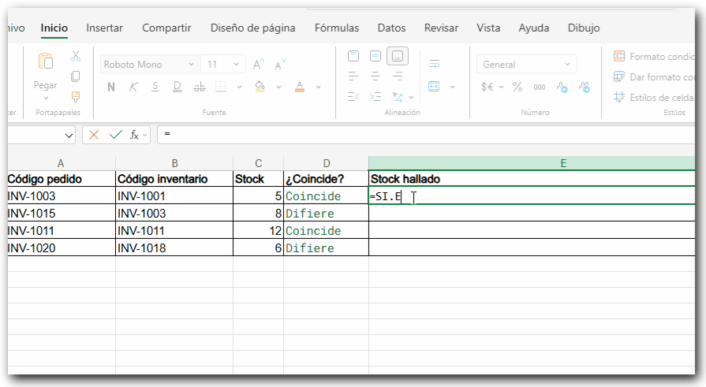Image resolution: width=706 pixels, height=387 pixels.
Task: Click the Pegar paste icon
Action: click(46, 61)
